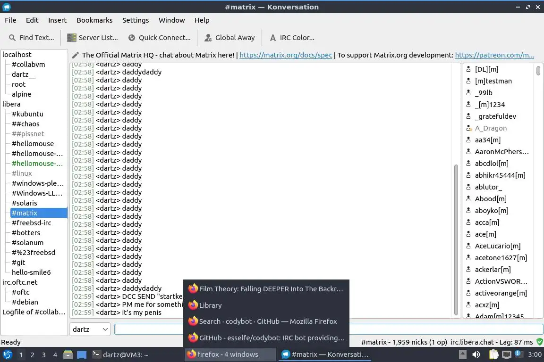
Task: Open the #botters channel
Action: 25,233
